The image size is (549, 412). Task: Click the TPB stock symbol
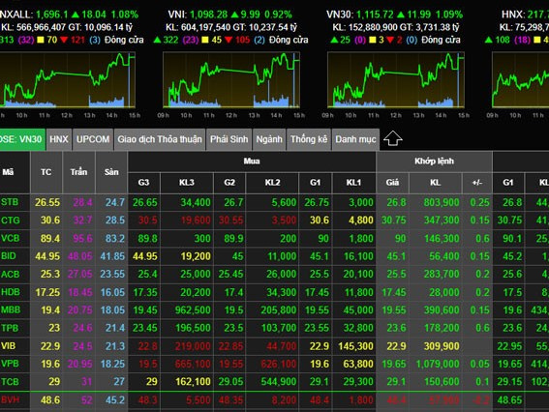tap(10, 328)
